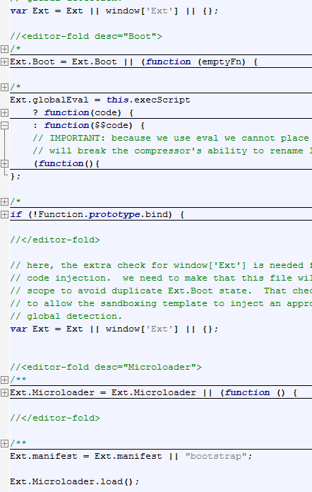
Task: Click the '//</editor-fold>' comment below Ext.Microloader
Action: tap(55, 418)
